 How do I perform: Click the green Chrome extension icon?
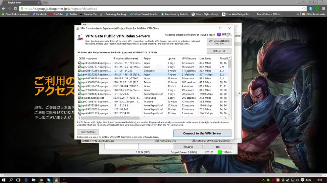(317, 9)
